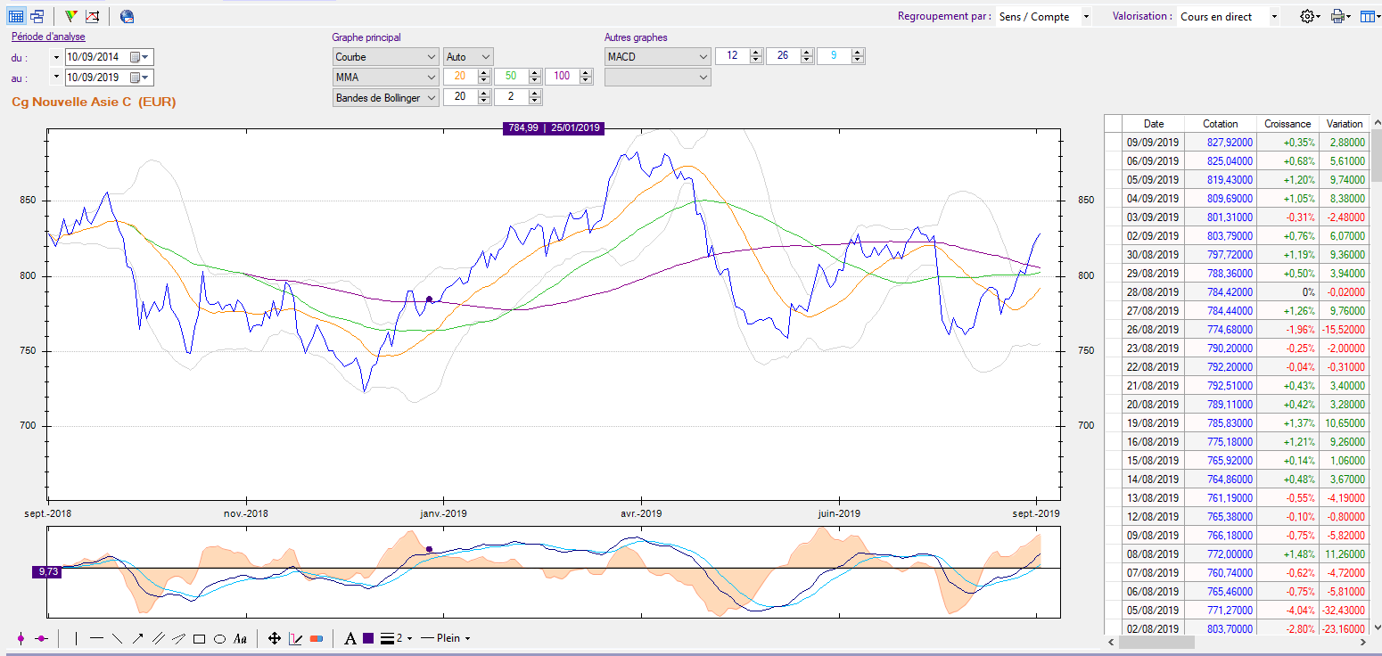
Task: Click the globe chart icon in toolbar
Action: tap(127, 16)
